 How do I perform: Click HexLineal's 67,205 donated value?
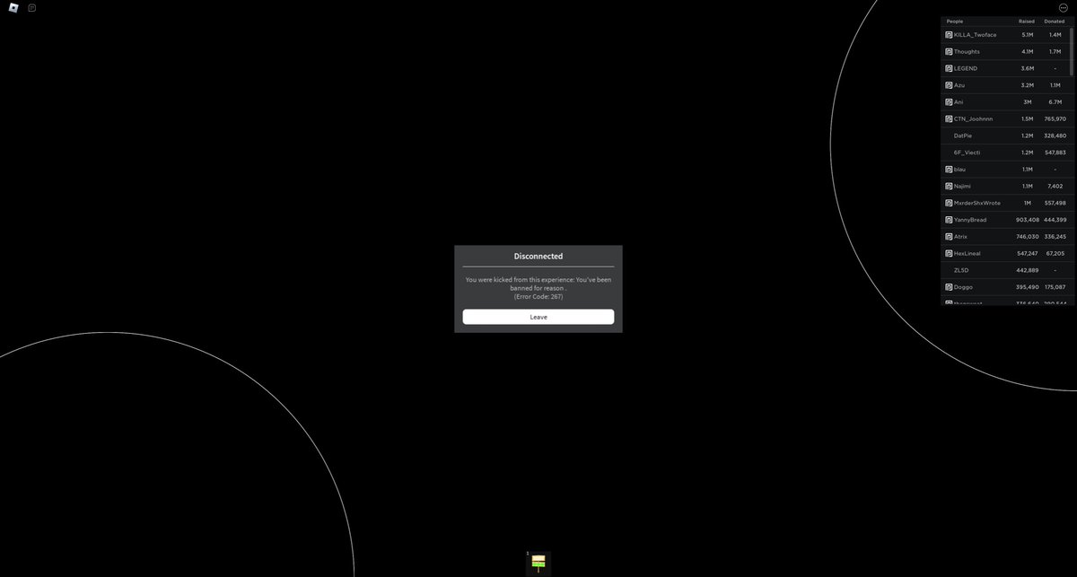(1055, 253)
